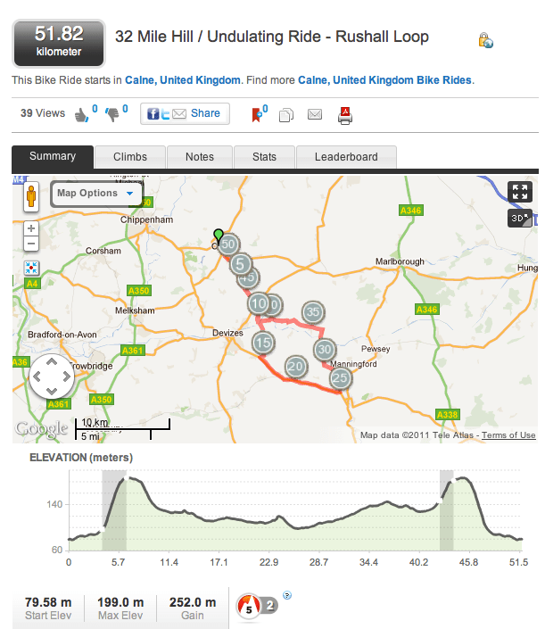
Task: Open the Leaderboard tab
Action: 346,157
